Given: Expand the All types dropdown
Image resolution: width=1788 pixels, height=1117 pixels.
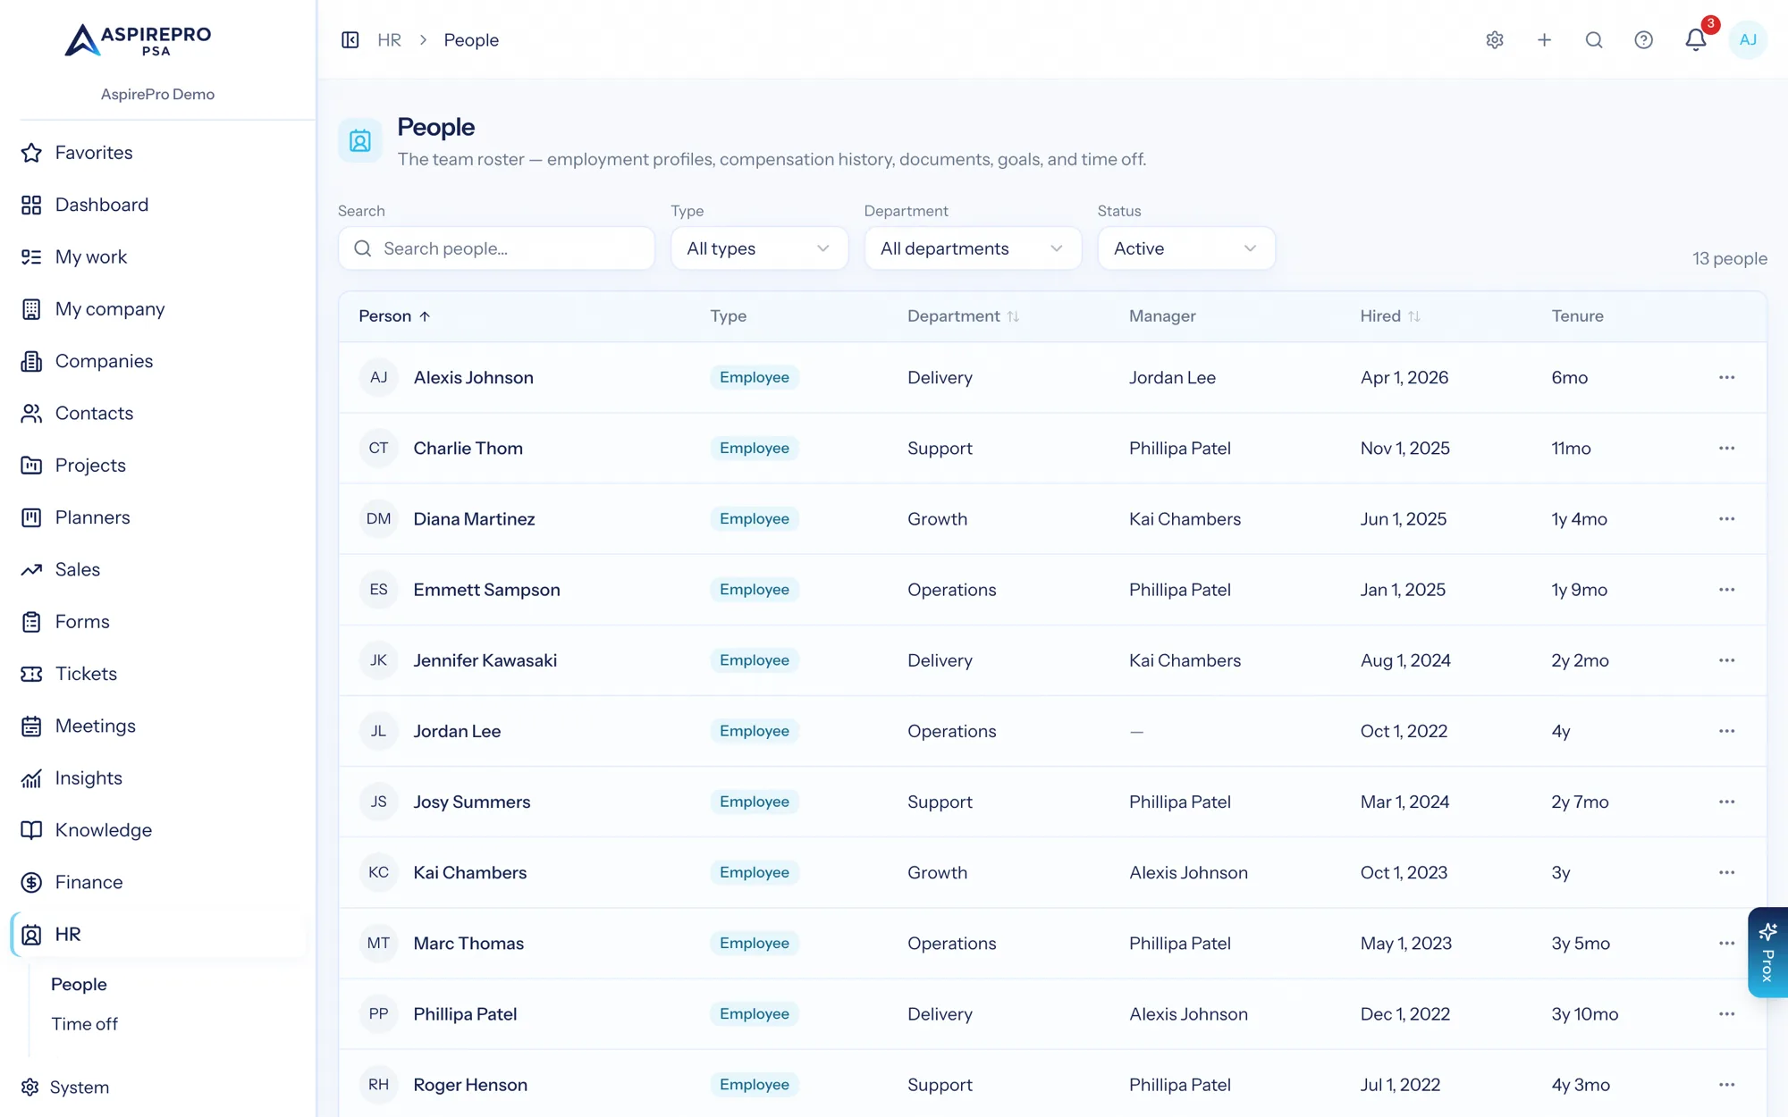Looking at the screenshot, I should (759, 248).
